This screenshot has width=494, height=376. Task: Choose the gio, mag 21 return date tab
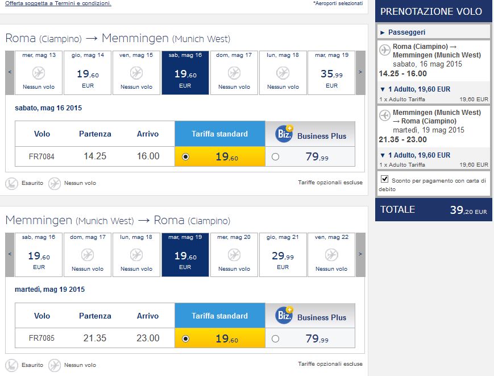click(283, 254)
